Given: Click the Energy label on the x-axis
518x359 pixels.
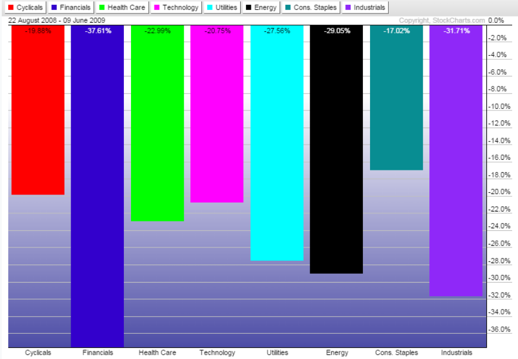Looking at the screenshot, I should 337,353.
